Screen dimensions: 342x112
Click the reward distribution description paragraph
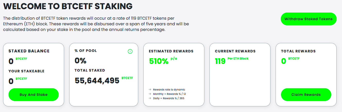coord(96,24)
